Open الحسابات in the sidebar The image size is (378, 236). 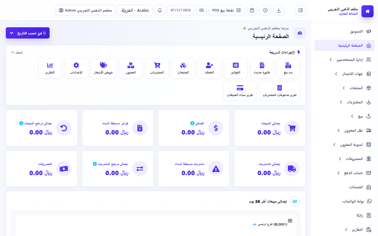point(344,187)
